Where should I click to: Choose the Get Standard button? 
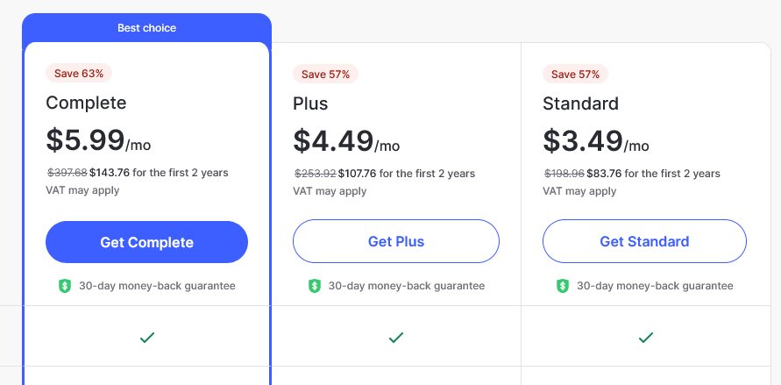[644, 241]
